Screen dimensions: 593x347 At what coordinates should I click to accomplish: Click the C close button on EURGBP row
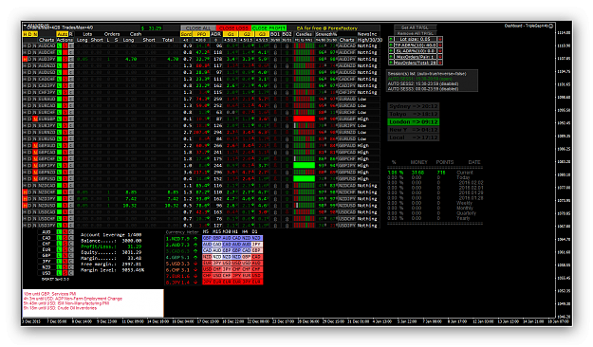pos(71,119)
